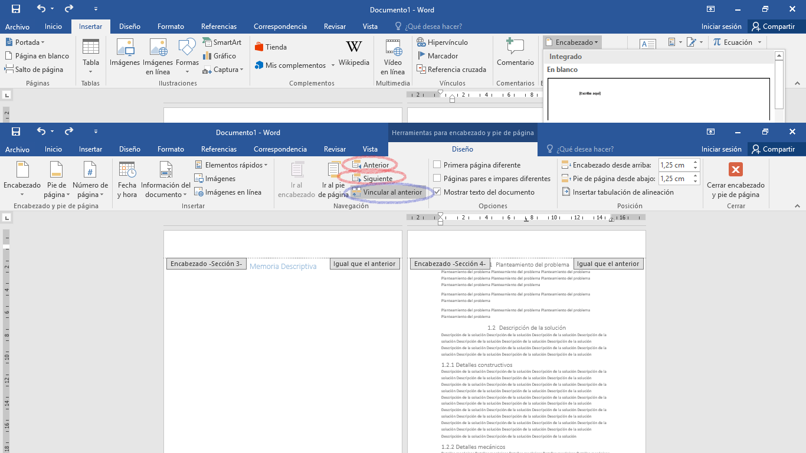Open Referencias tab in the Insertar-ribbon window

point(219,27)
